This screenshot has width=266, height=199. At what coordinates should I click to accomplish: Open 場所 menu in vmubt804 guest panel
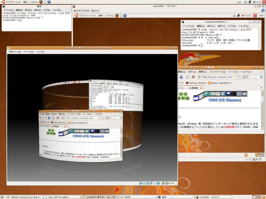[x=101, y=16]
